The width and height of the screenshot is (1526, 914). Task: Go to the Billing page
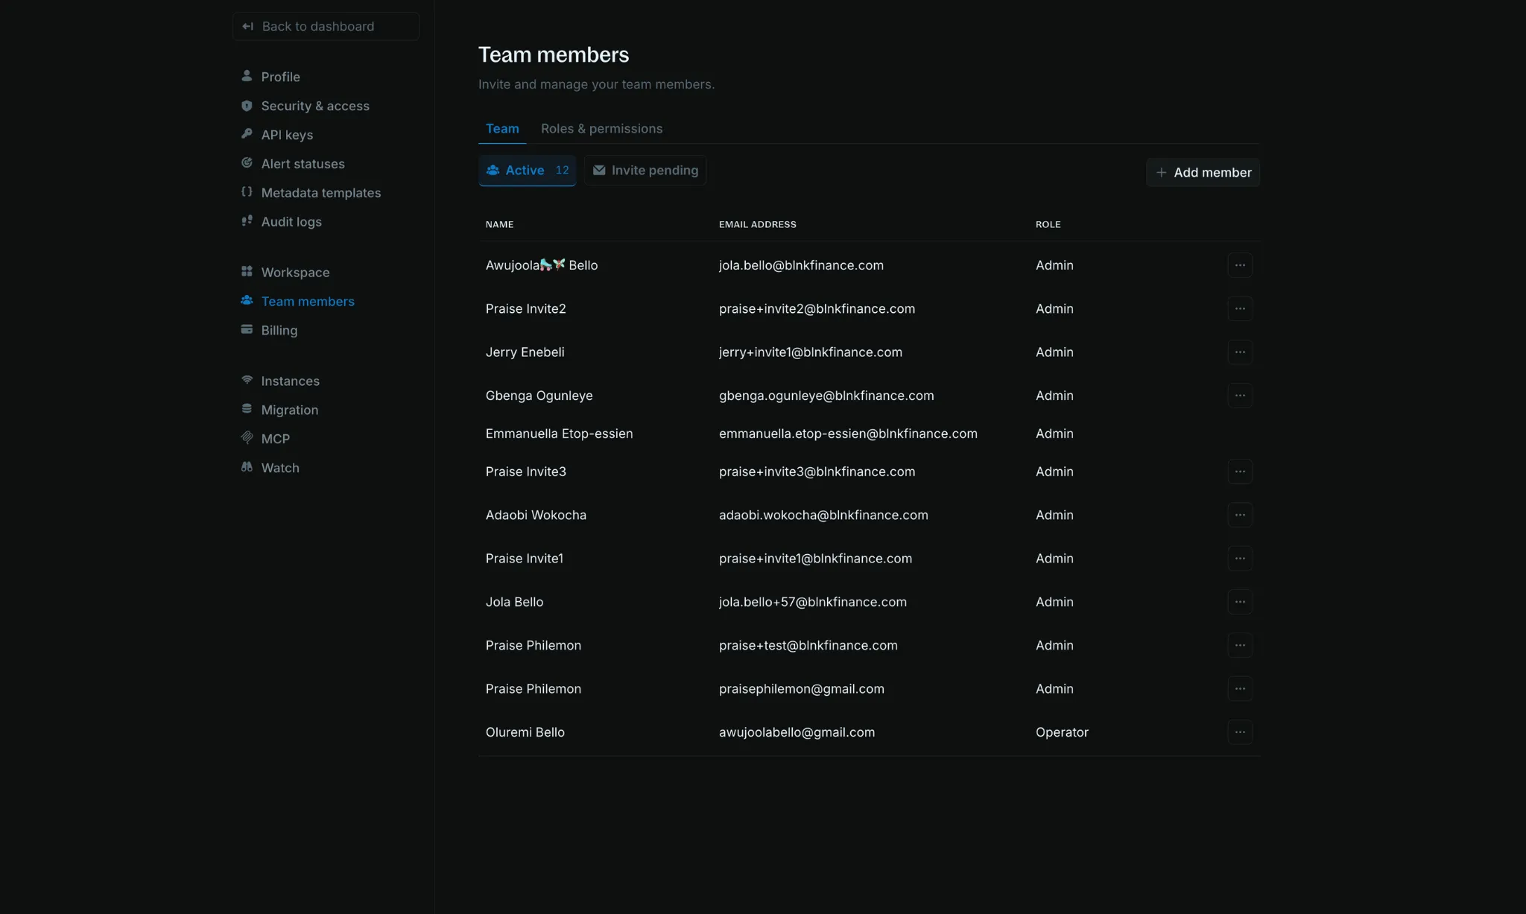279,330
